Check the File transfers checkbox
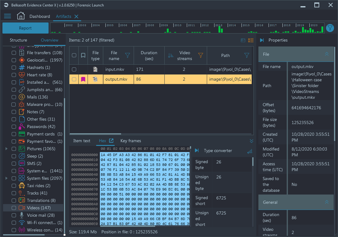 14,53
